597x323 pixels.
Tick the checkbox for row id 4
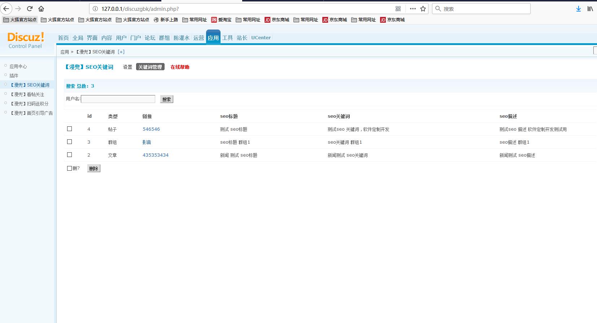click(x=70, y=129)
